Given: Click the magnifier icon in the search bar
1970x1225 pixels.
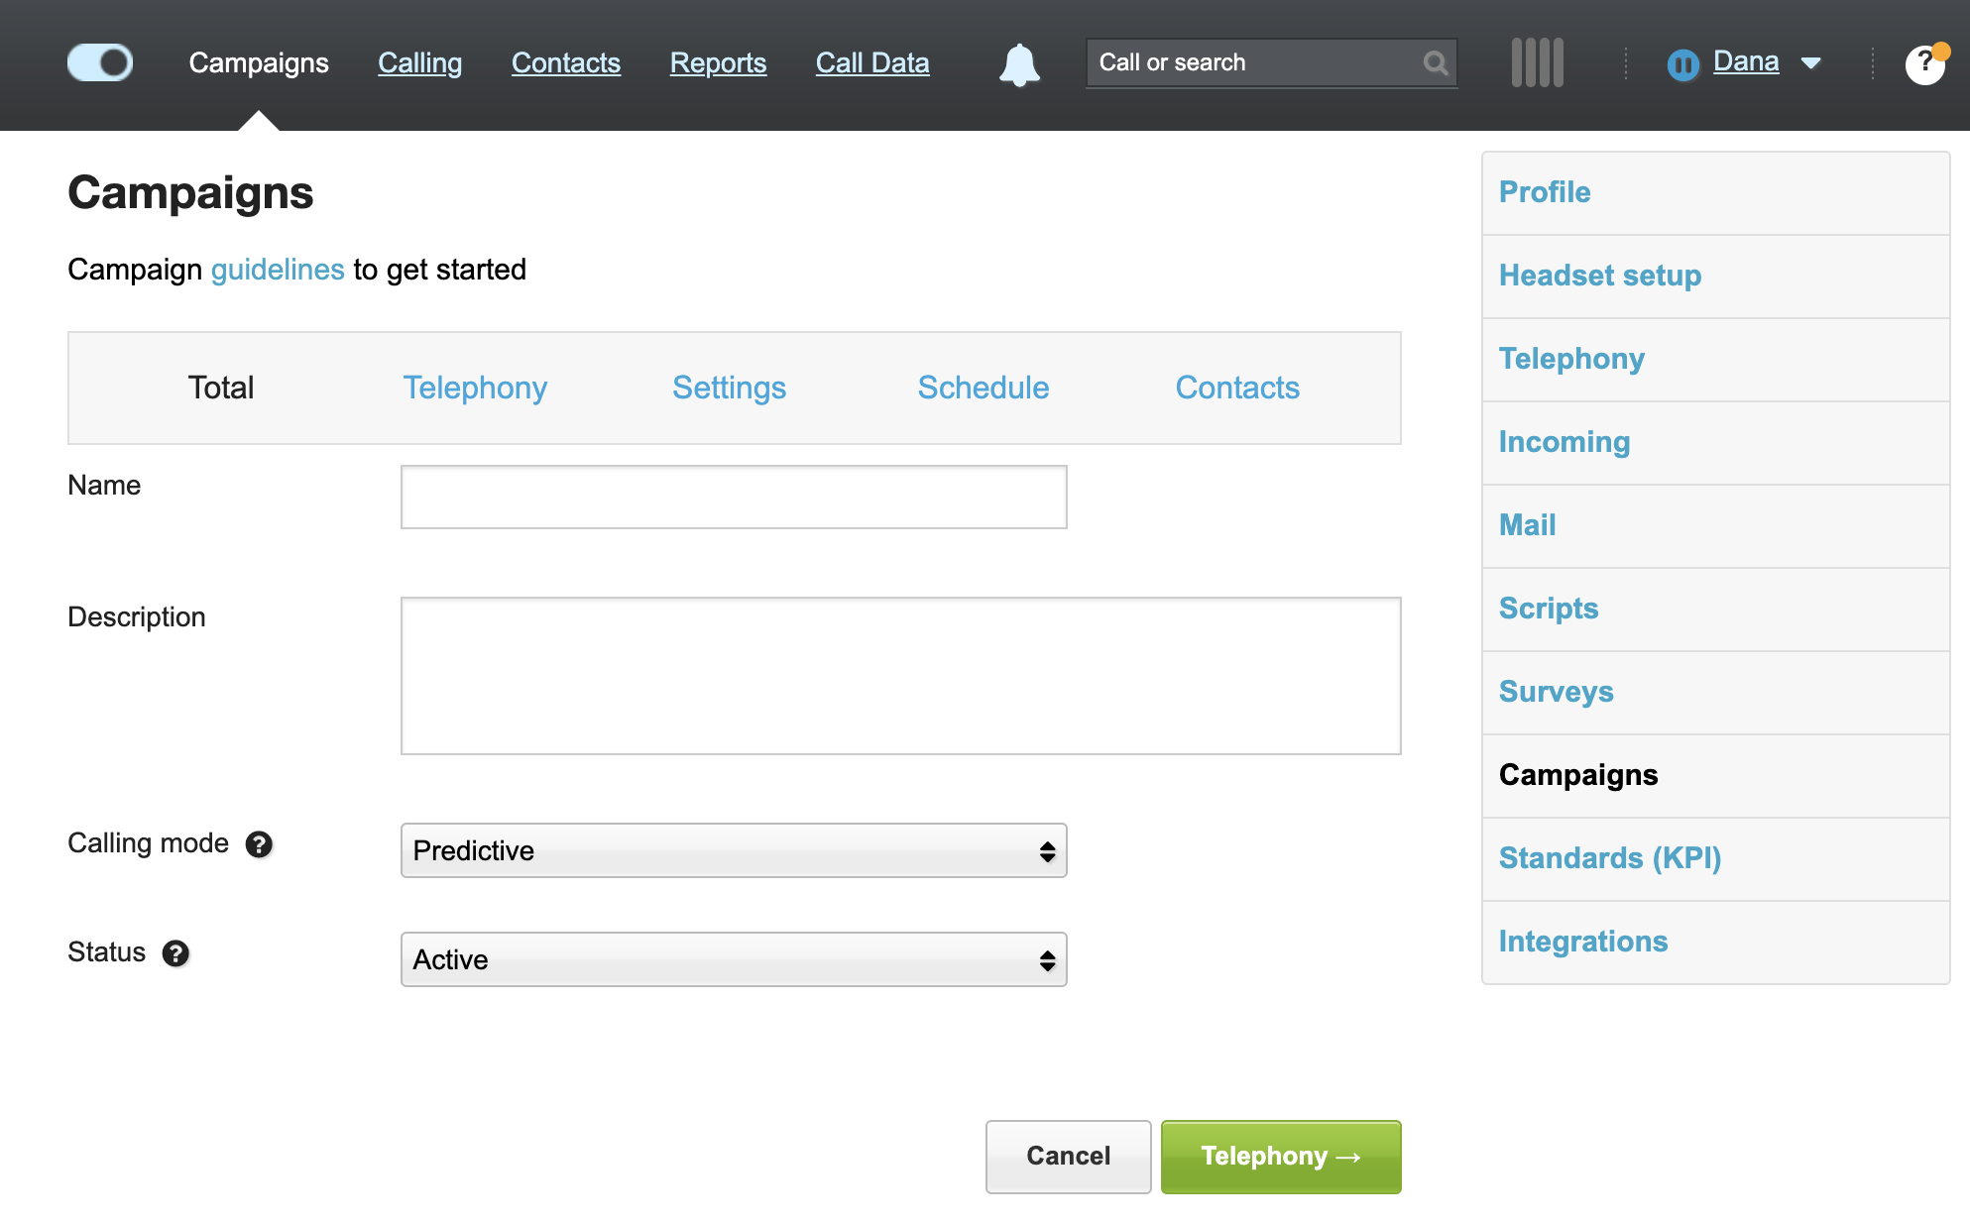Looking at the screenshot, I should pos(1436,62).
